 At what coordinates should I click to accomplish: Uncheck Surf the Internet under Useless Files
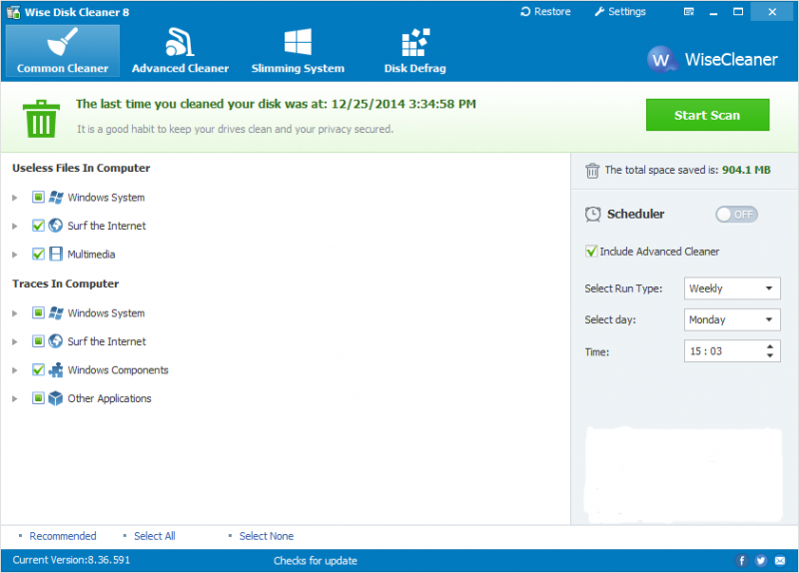pyautogui.click(x=38, y=226)
